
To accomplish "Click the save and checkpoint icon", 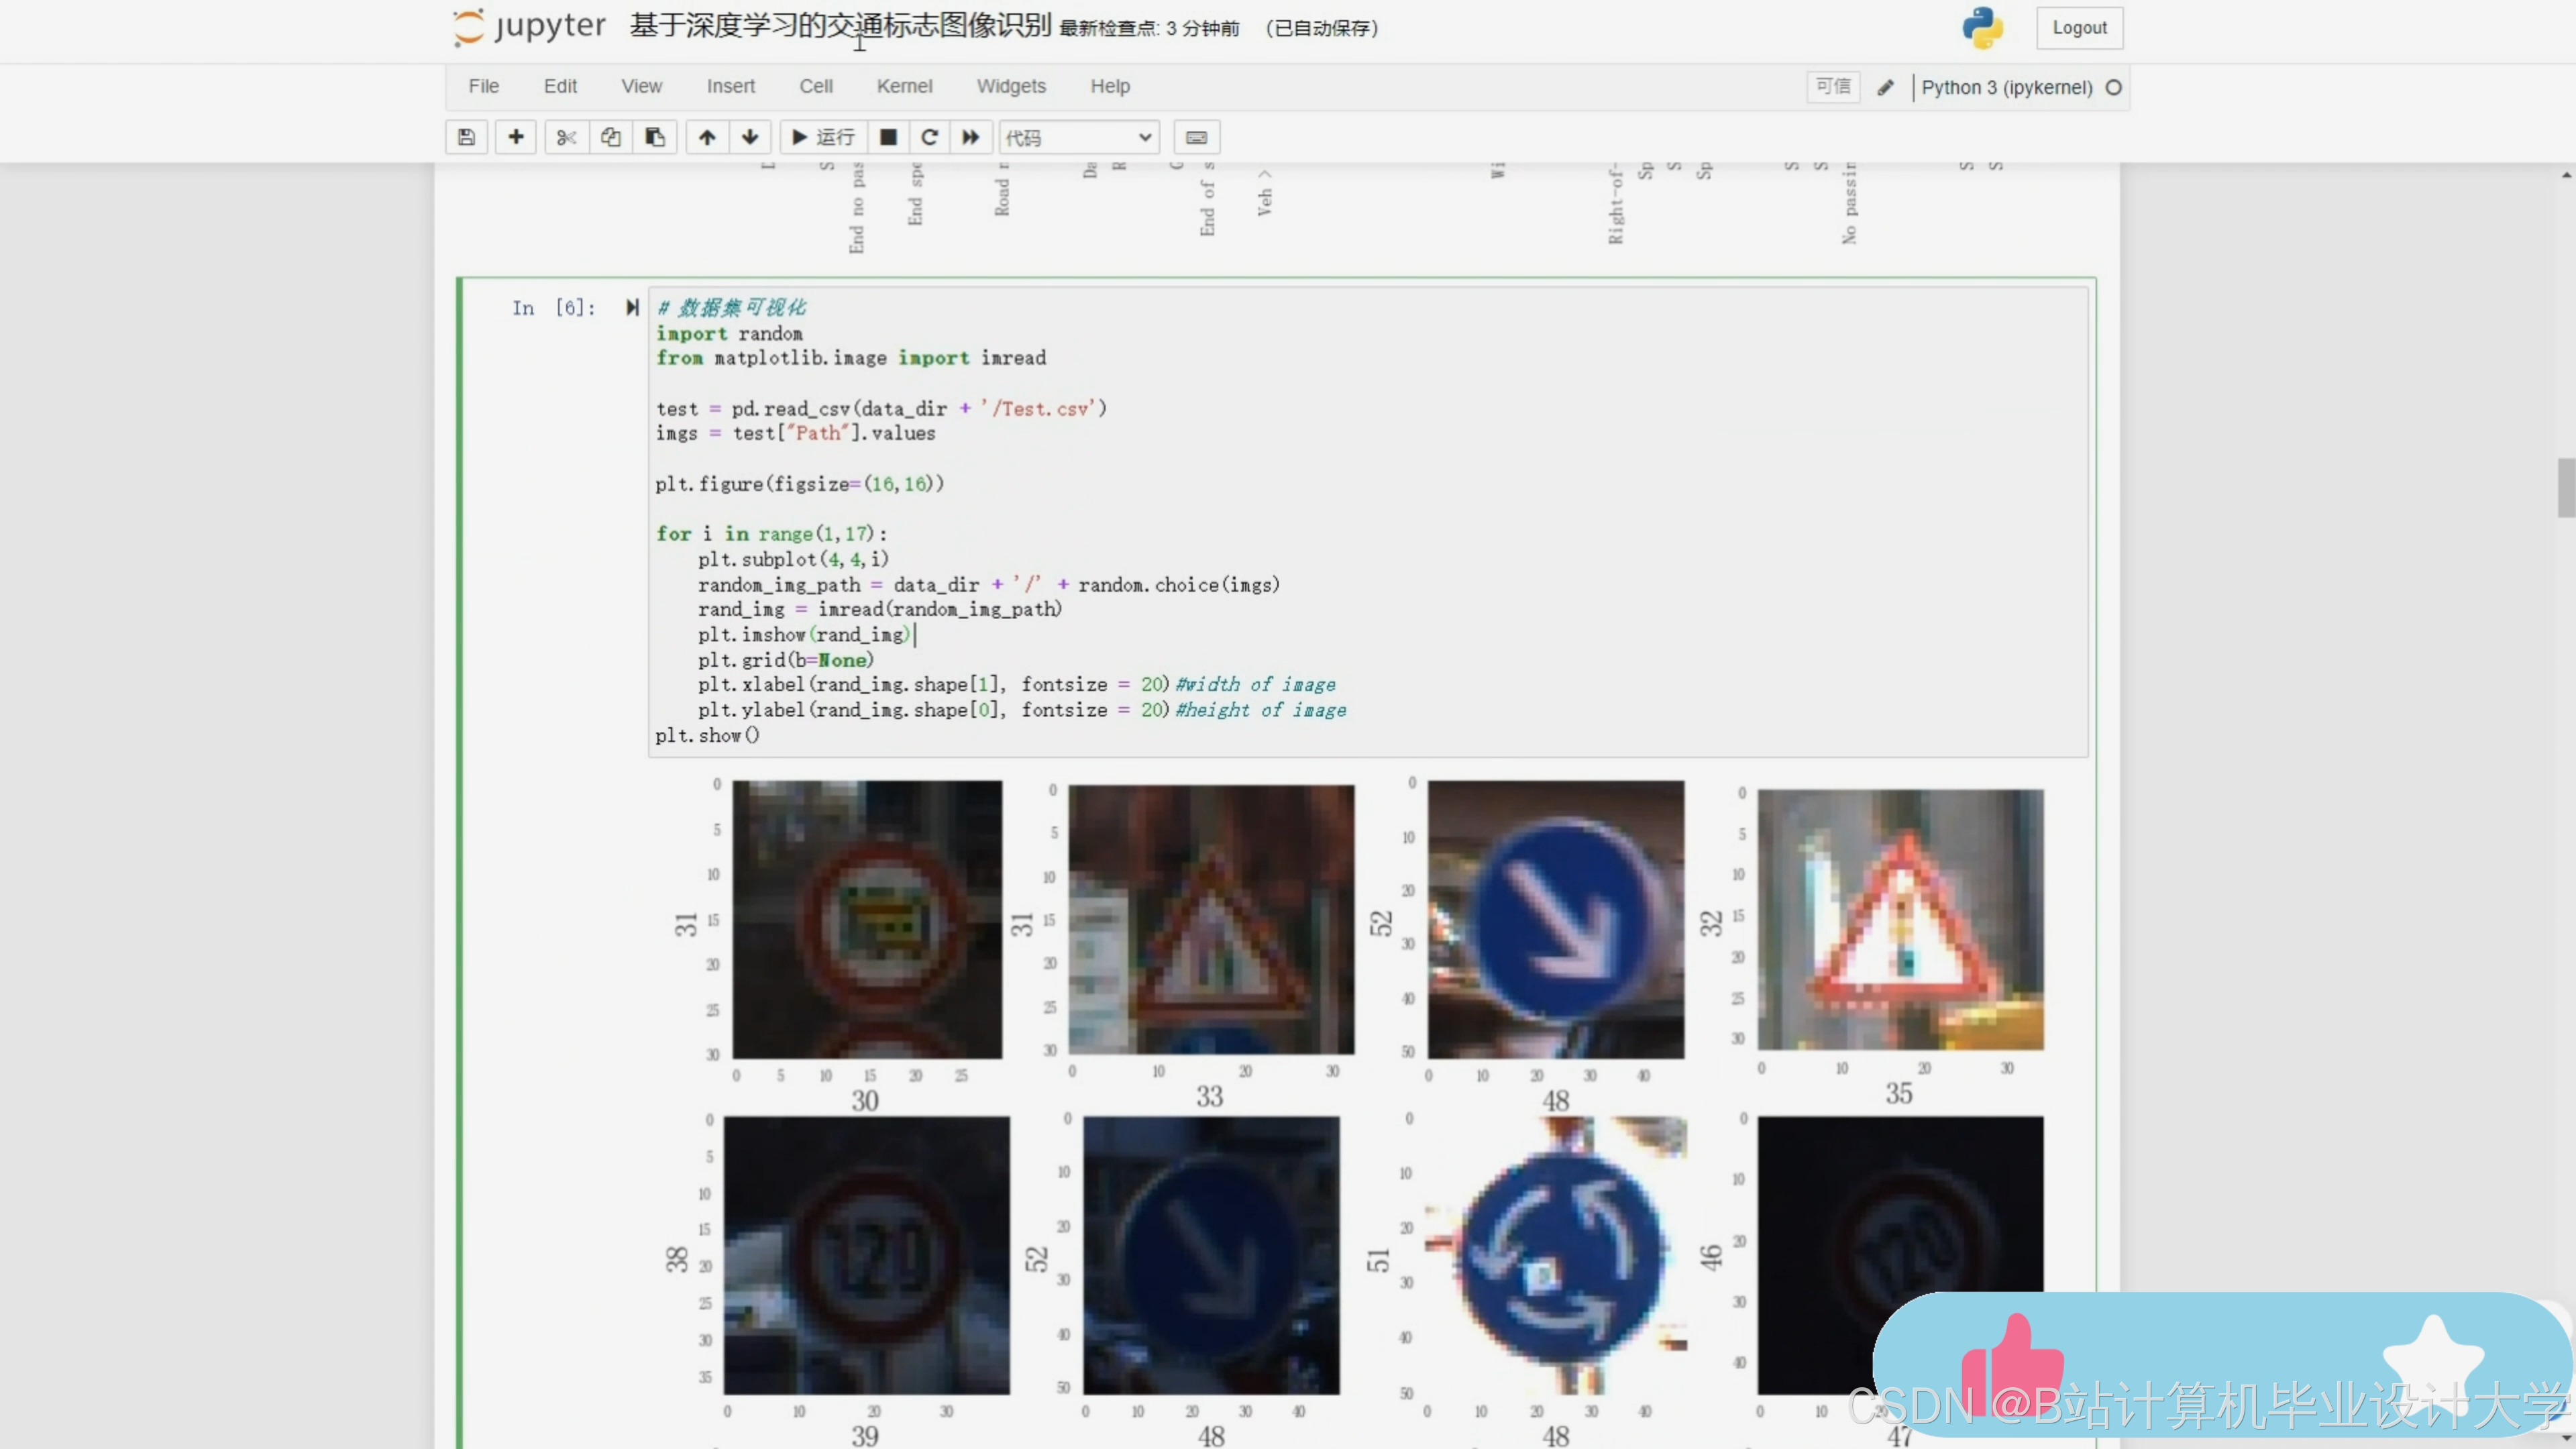I will [x=466, y=137].
